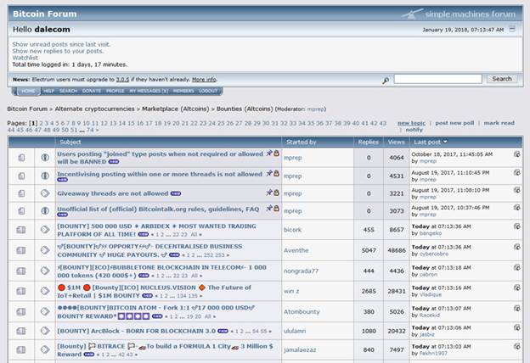This screenshot has height=363, width=530.
Task: Open the ArcBlock BORN FOR BLOCKCHAIN 3.0 topic
Action: click(136, 331)
